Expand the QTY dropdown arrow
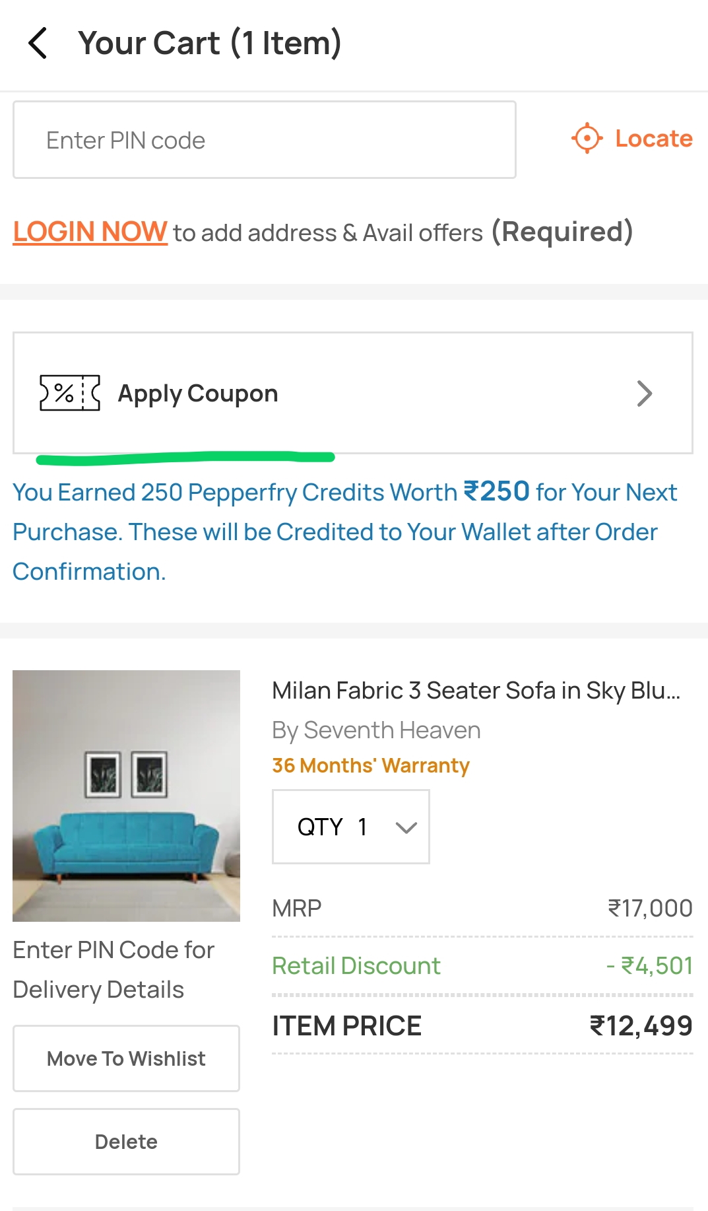This screenshot has height=1211, width=708. pos(406,827)
